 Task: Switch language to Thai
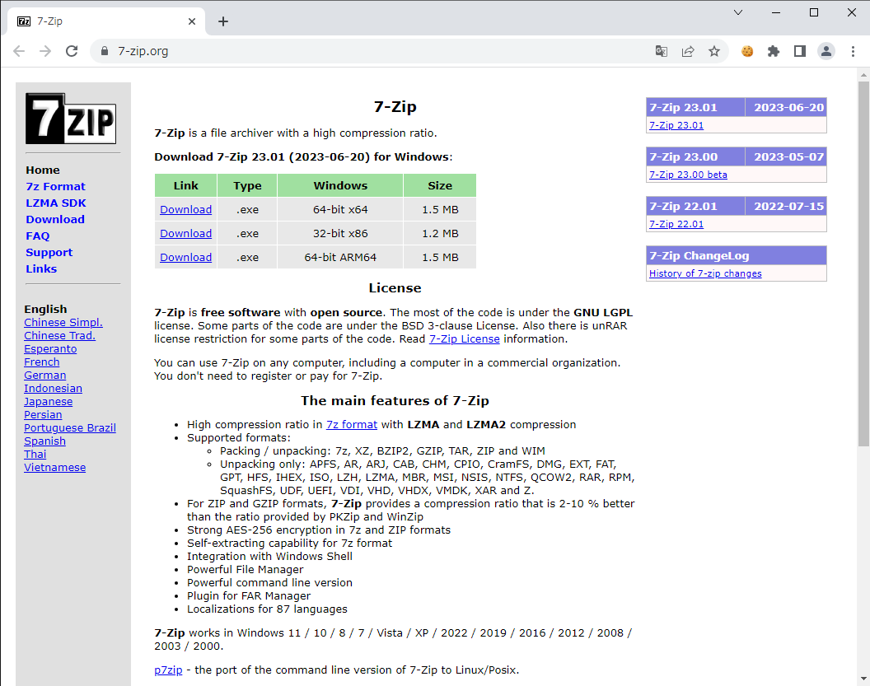click(x=35, y=455)
